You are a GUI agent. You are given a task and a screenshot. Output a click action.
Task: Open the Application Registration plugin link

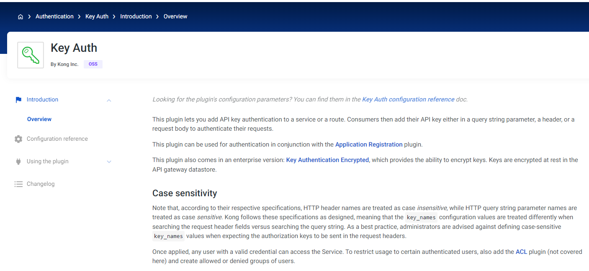click(x=369, y=144)
